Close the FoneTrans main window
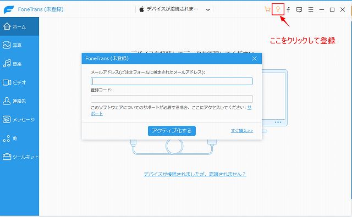This screenshot has width=352, height=217. (343, 10)
